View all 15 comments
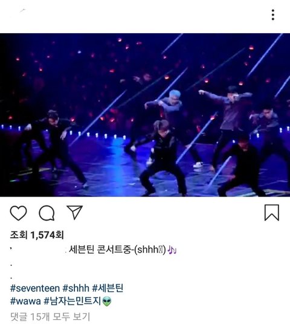The height and width of the screenshot is (324, 290). [x=50, y=317]
